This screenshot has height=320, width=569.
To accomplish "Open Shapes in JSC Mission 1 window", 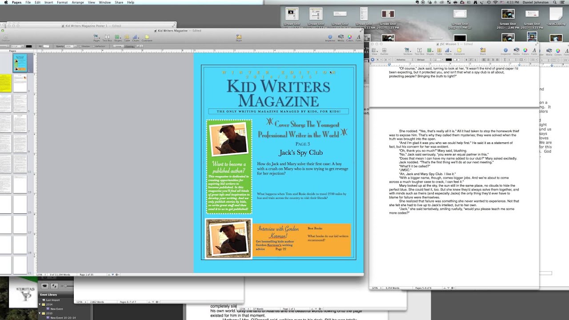I will click(x=430, y=51).
